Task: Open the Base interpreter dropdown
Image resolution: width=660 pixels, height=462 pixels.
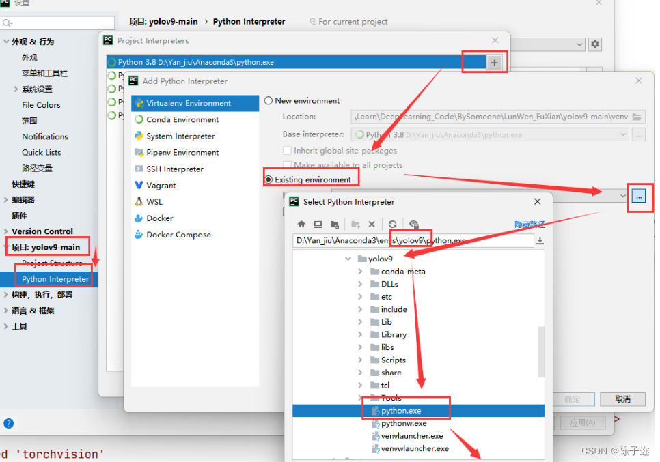Action: 623,135
